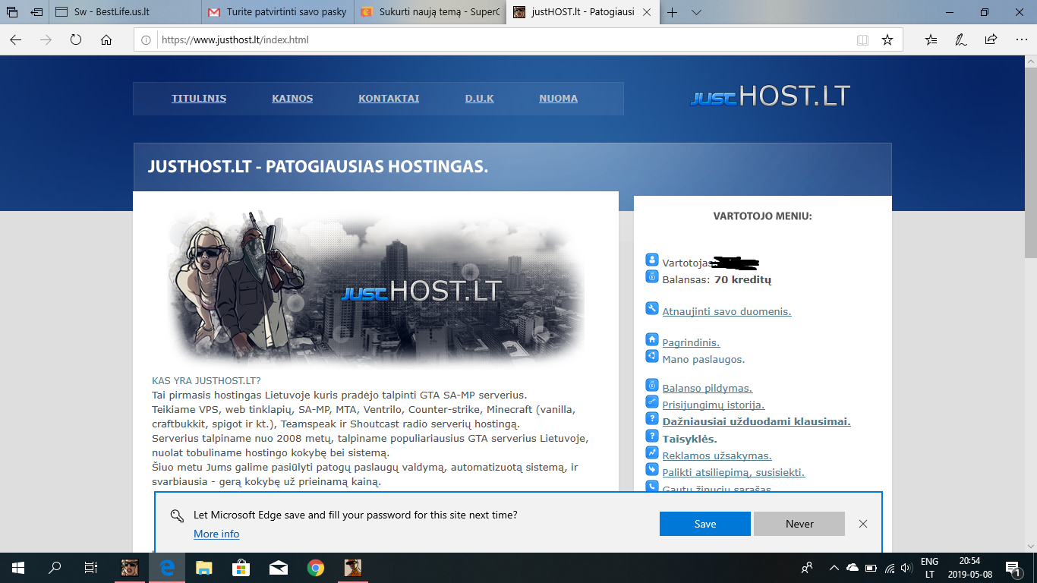Viewport: 1037px width, 583px height.
Task: Click Never on the password prompt
Action: (799, 524)
